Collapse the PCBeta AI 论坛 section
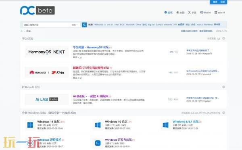The height and width of the screenshot is (150, 242). (223, 87)
